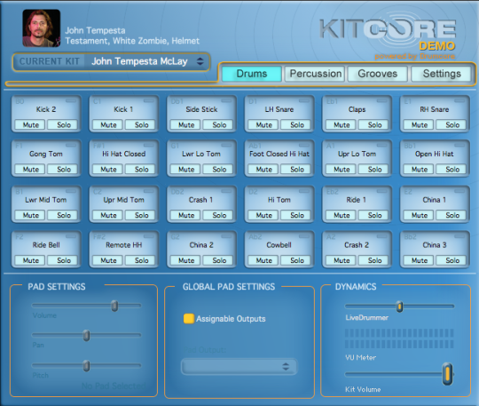Click John Tempesta's photo thumbnail
Viewport: 479px width, 406px height.
(41, 28)
